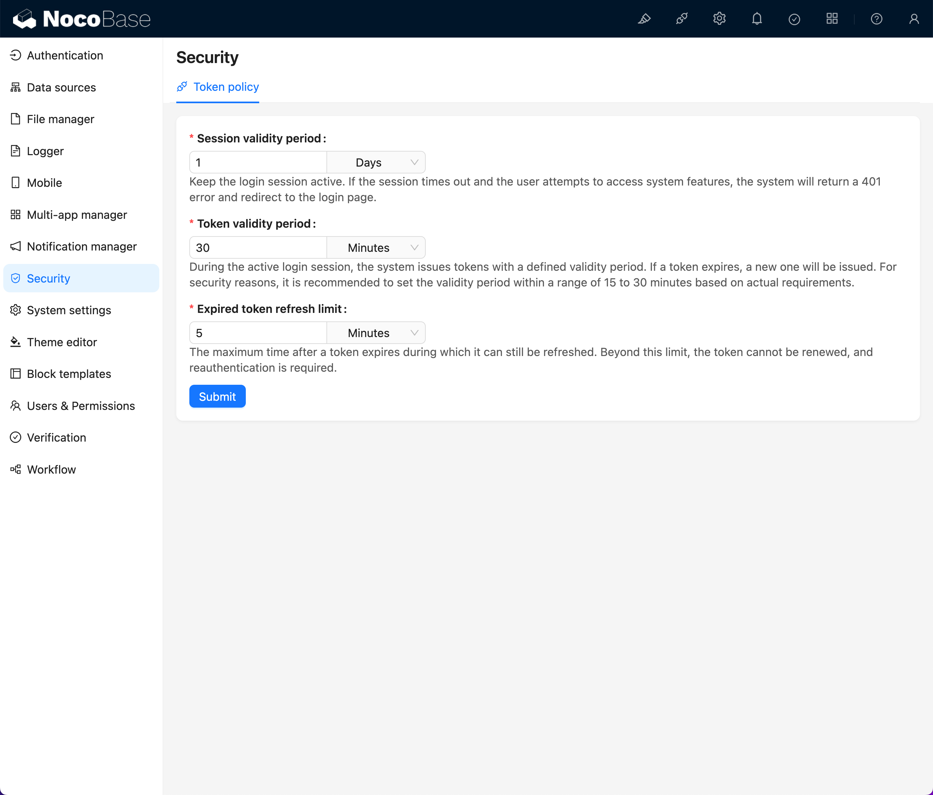Click the help question mark icon

(x=876, y=19)
